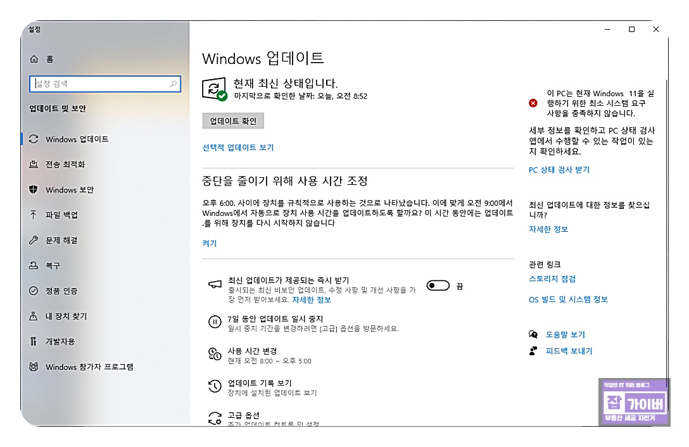Select 정품 인증 (Activation)
The width and height of the screenshot is (689, 447).
pyautogui.click(x=62, y=291)
